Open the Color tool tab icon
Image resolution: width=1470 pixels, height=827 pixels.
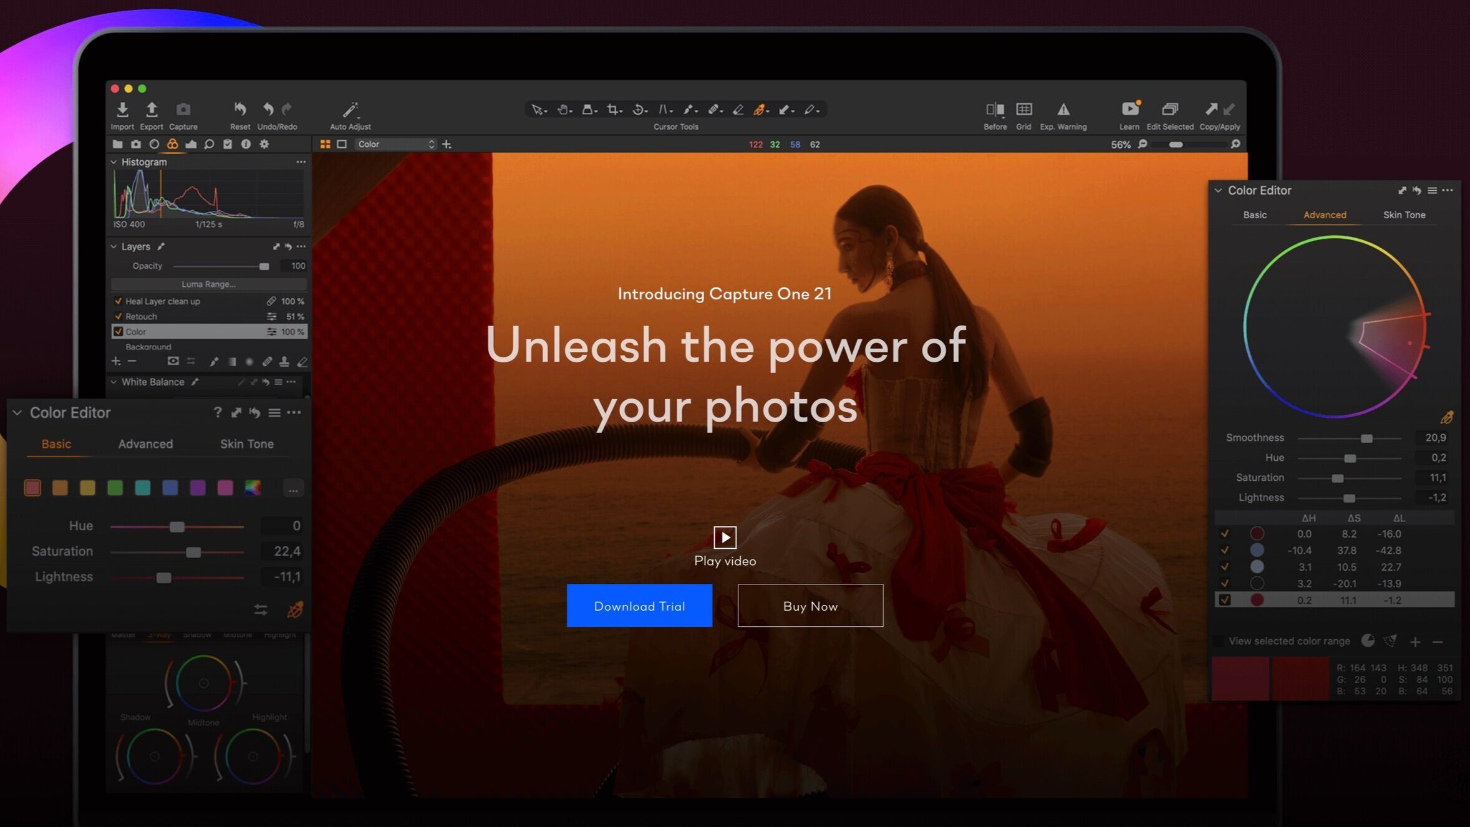[173, 144]
